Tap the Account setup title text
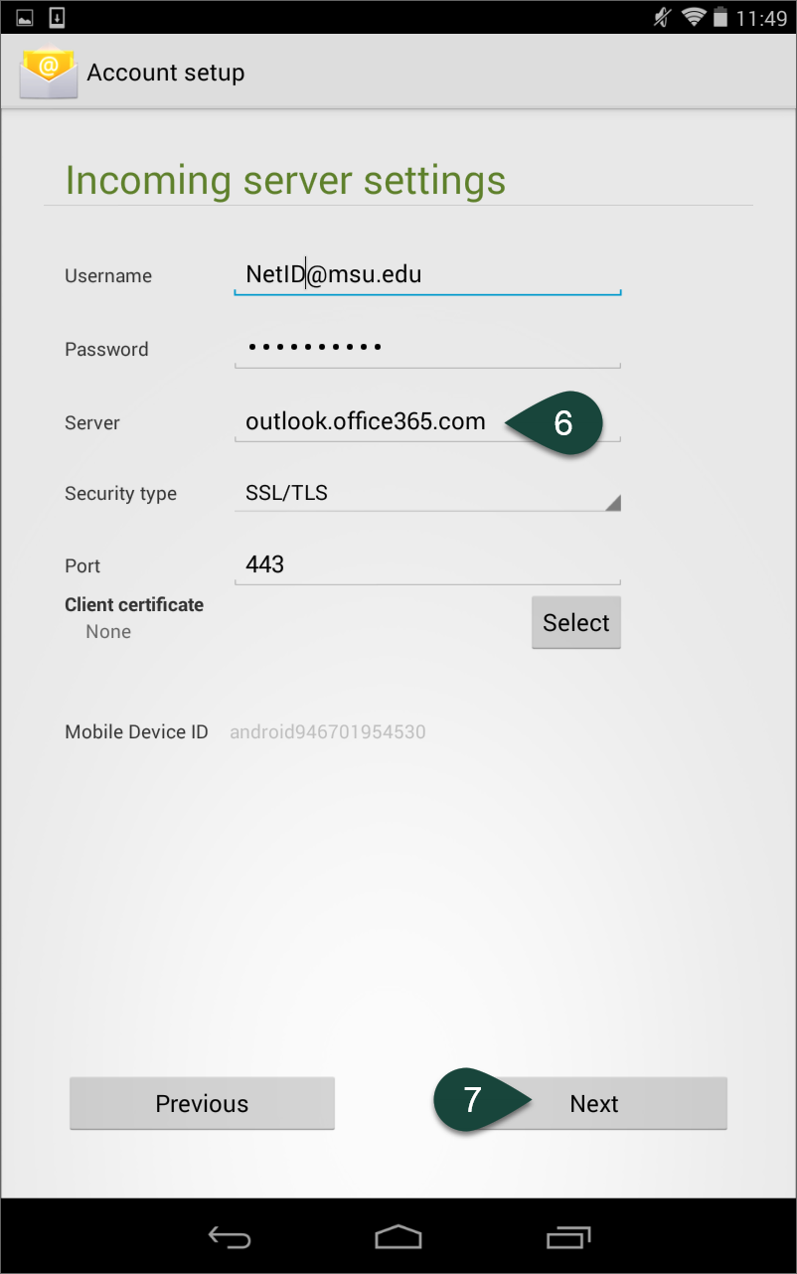 point(166,74)
